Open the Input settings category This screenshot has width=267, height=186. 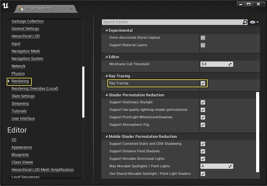(x=16, y=44)
